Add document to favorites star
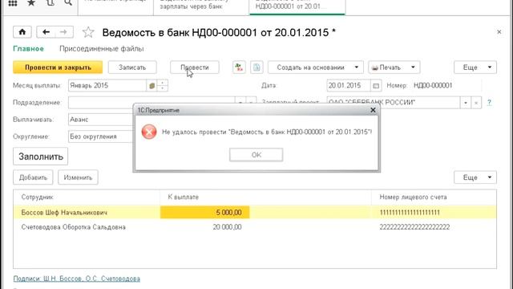The image size is (513, 289). [88, 32]
